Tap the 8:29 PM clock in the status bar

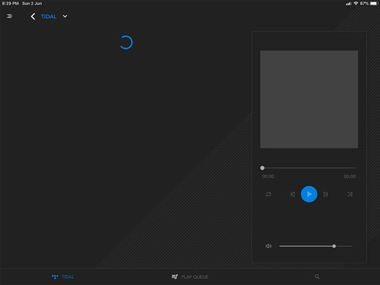point(10,3)
